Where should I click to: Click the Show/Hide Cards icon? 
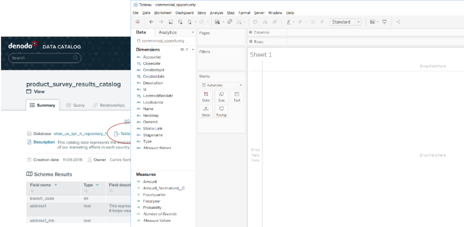pyautogui.click(x=372, y=22)
